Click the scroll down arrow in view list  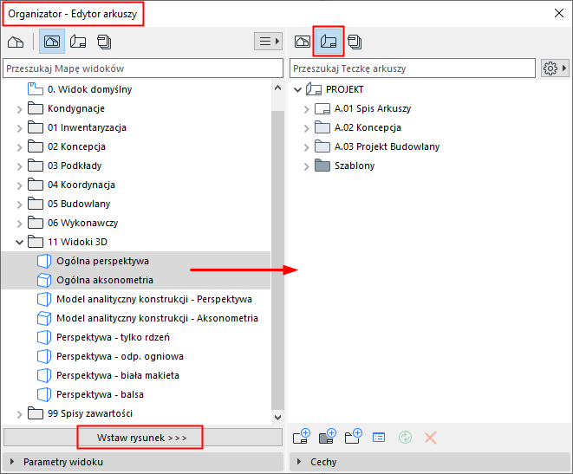point(277,418)
